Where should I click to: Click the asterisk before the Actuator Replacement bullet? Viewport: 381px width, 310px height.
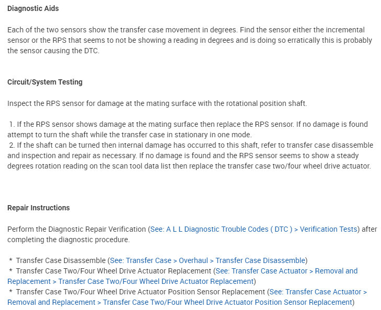coord(10,271)
